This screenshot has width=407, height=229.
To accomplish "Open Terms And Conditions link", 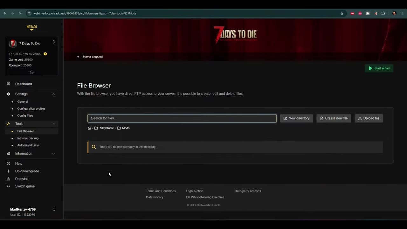I will (161, 191).
